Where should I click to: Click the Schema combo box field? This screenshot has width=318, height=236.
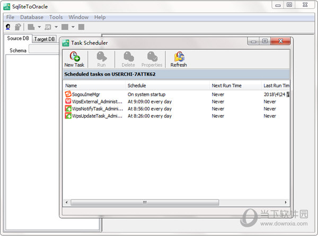click(x=45, y=49)
